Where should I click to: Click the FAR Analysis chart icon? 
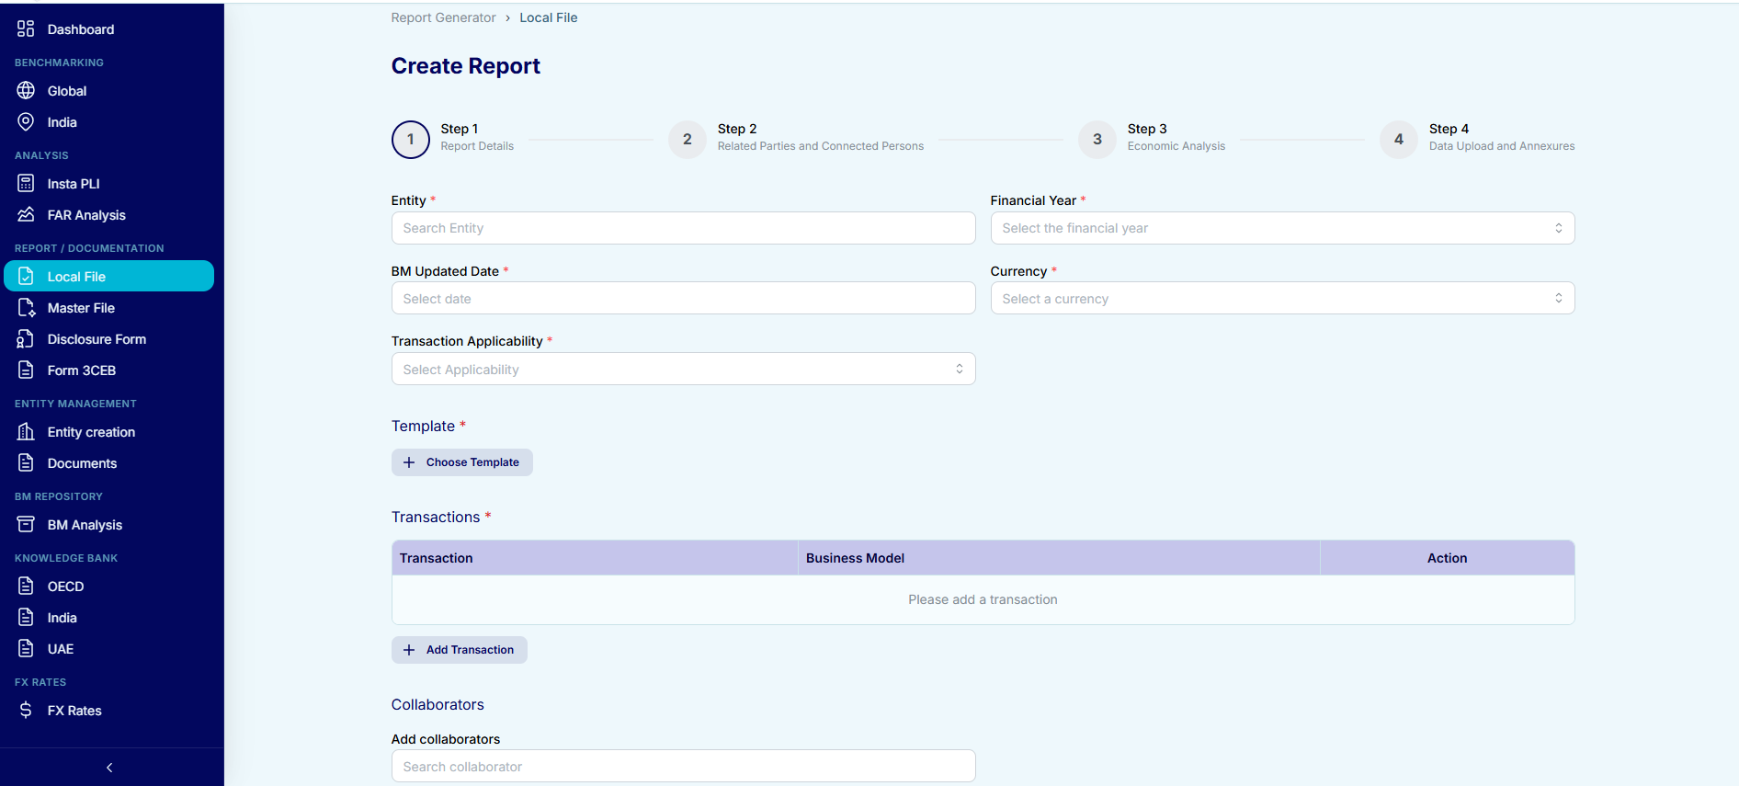pos(26,214)
